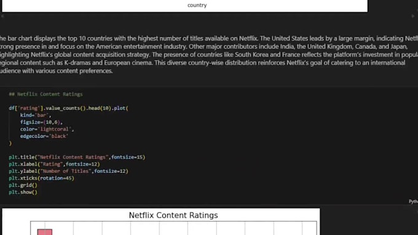Click the kind='bar' argument line
This screenshot has height=235, width=418.
(x=36, y=115)
